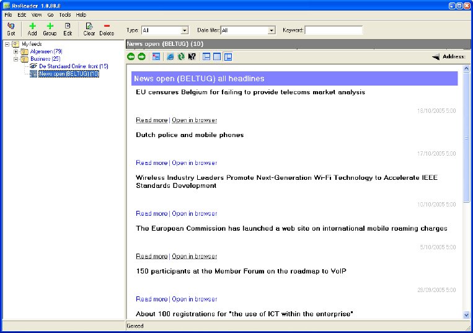Click Read more under European Commission headline

tap(151, 256)
